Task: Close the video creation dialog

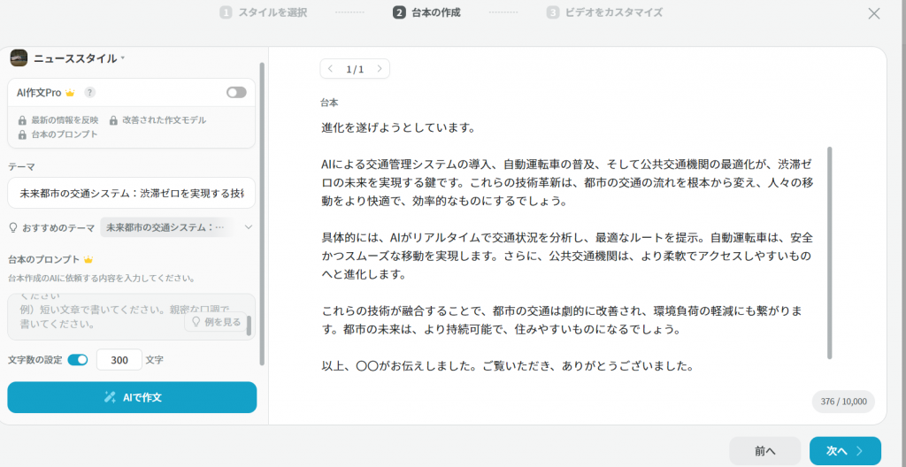Action: [874, 13]
